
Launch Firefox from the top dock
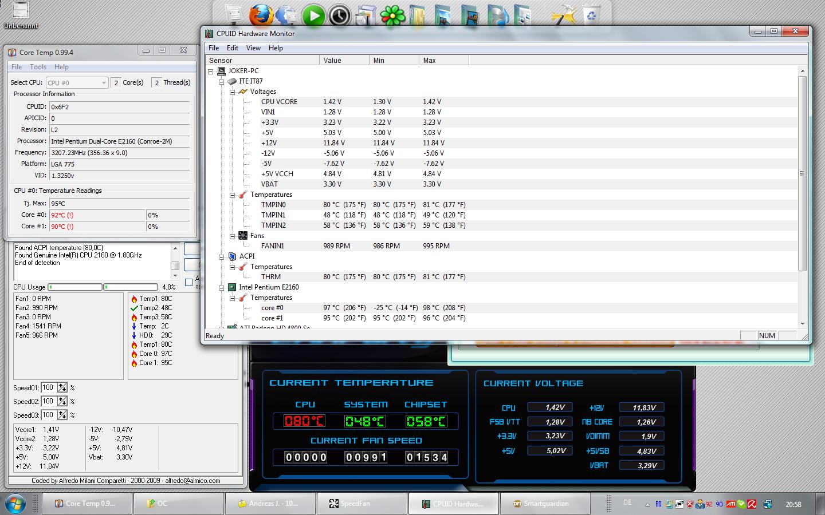261,15
